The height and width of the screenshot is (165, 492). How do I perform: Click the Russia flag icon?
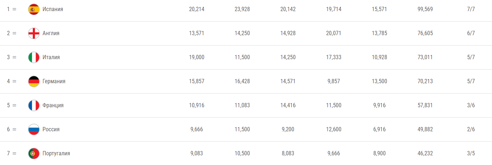pyautogui.click(x=34, y=129)
